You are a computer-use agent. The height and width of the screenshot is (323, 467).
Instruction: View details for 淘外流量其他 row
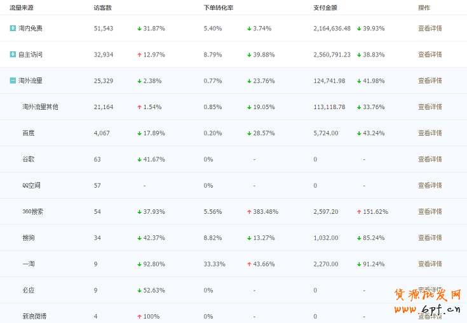click(430, 107)
